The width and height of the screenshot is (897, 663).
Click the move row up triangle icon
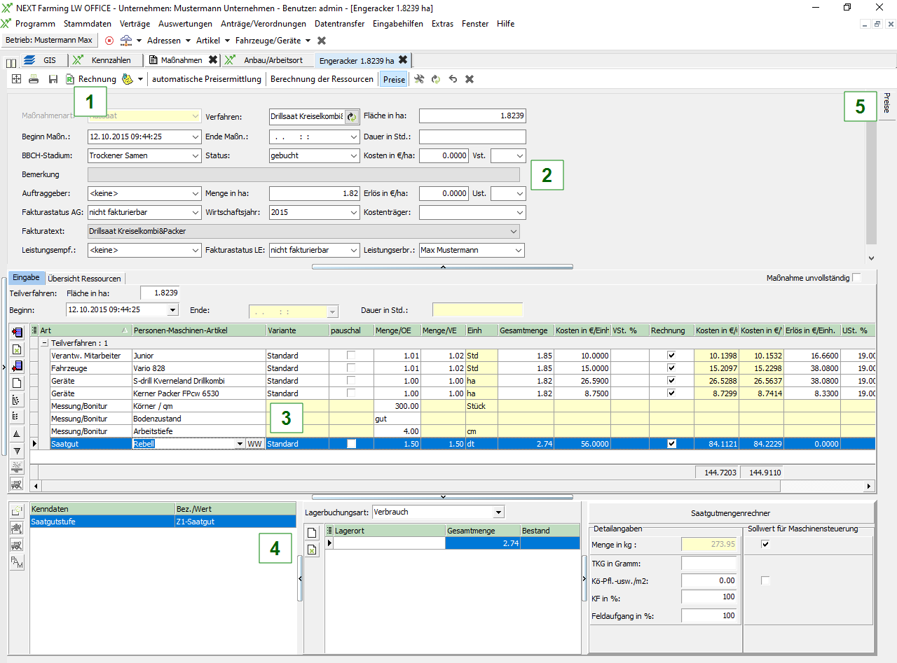(x=17, y=434)
